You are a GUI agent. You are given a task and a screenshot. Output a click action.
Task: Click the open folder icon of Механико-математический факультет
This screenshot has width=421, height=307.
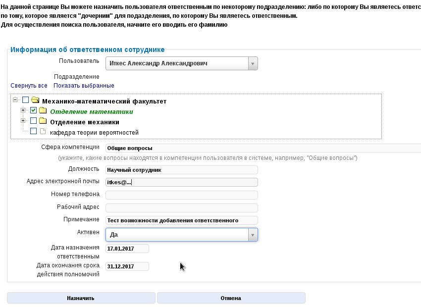tap(35, 101)
